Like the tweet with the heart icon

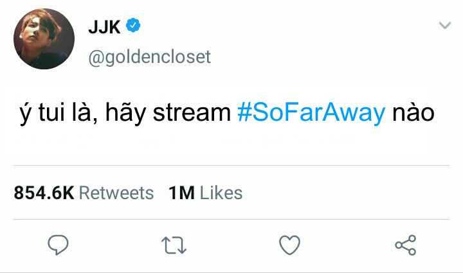[289, 245]
